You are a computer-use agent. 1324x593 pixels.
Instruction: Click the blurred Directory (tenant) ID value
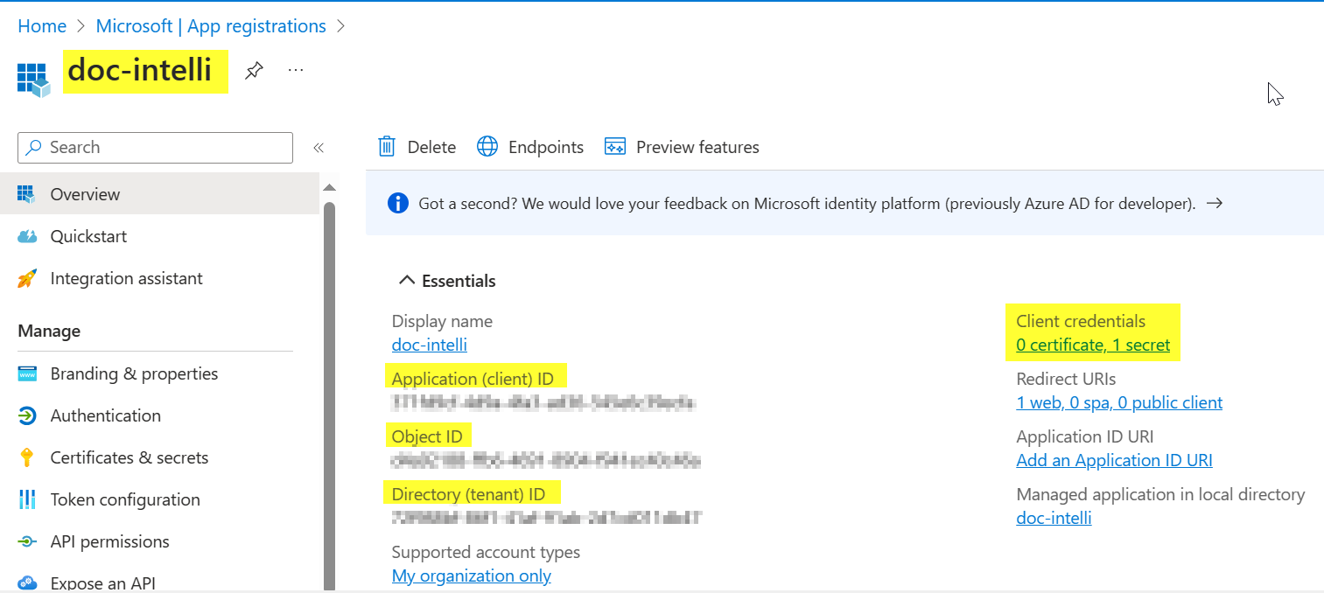tap(547, 518)
